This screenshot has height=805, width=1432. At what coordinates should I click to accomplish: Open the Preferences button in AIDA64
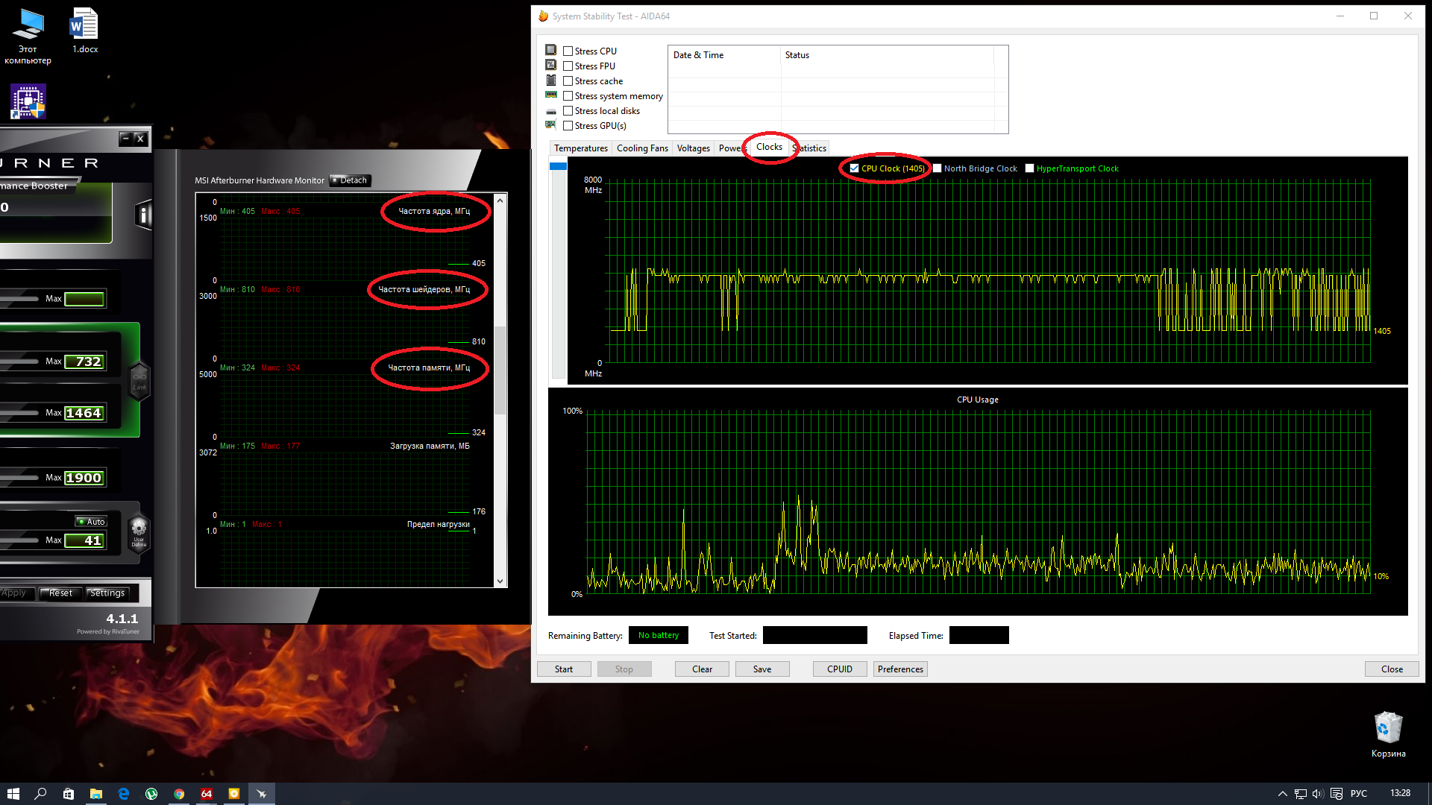[900, 669]
